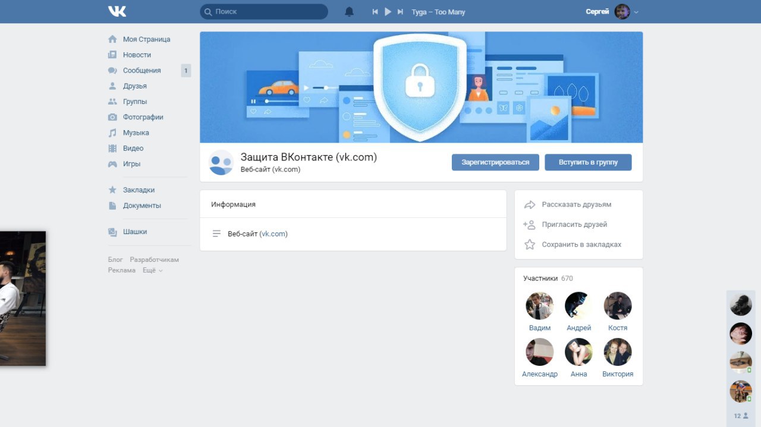Open the first friend avatar in chat sidebar
Image resolution: width=761 pixels, height=427 pixels.
(741, 305)
